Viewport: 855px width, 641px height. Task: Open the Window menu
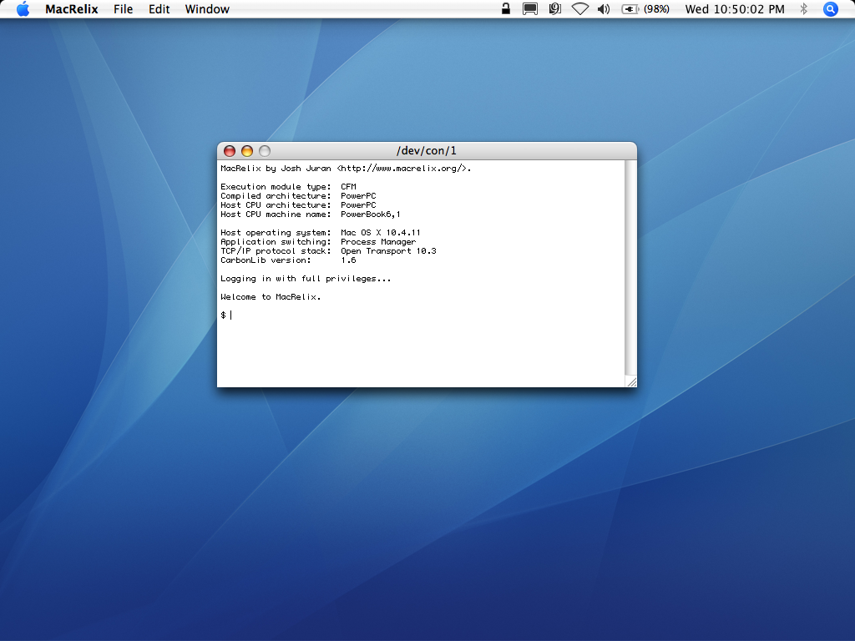(207, 9)
